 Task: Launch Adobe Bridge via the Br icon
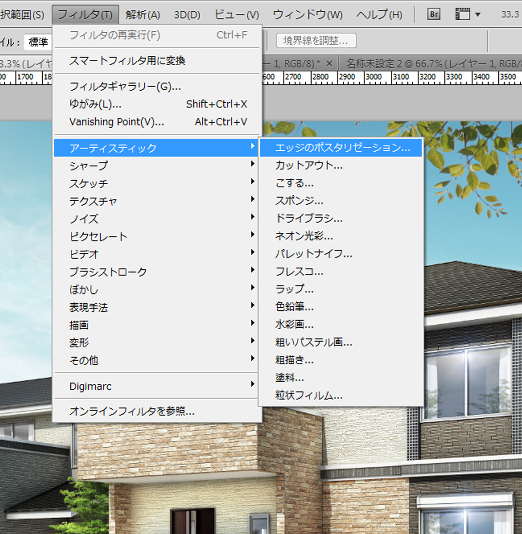pos(434,14)
